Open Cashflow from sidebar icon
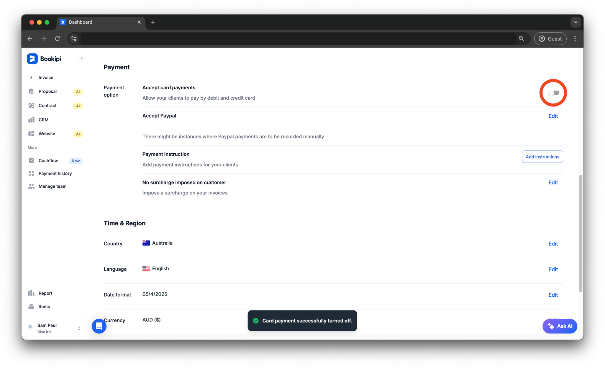The image size is (605, 368). [x=31, y=161]
